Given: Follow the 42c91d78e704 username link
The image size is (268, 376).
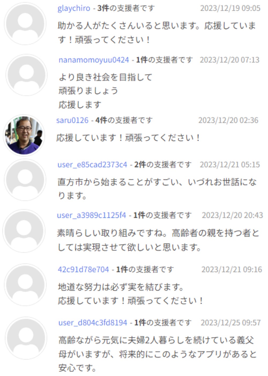Looking at the screenshot, I should click(x=83, y=269).
